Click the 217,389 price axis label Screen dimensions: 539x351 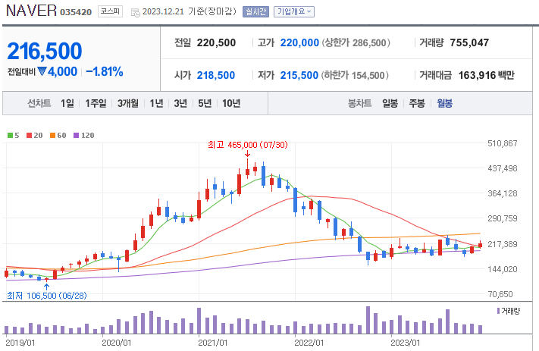pos(503,244)
